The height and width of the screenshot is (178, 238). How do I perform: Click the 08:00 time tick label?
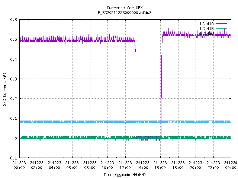(90, 168)
